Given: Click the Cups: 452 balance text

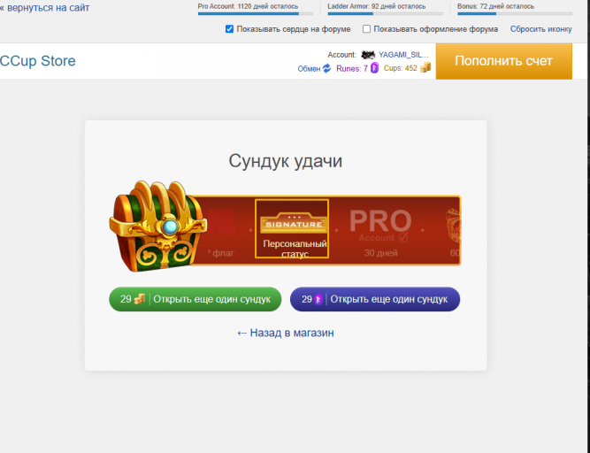Looking at the screenshot, I should tap(401, 68).
